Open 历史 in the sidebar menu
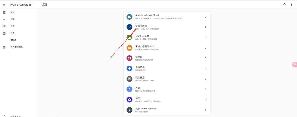The image size is (297, 117). (x=12, y=33)
